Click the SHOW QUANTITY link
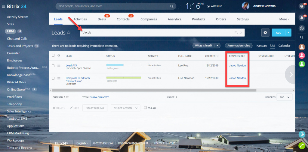Image resolution: width=308 pixels, height=152 pixels. point(99,97)
